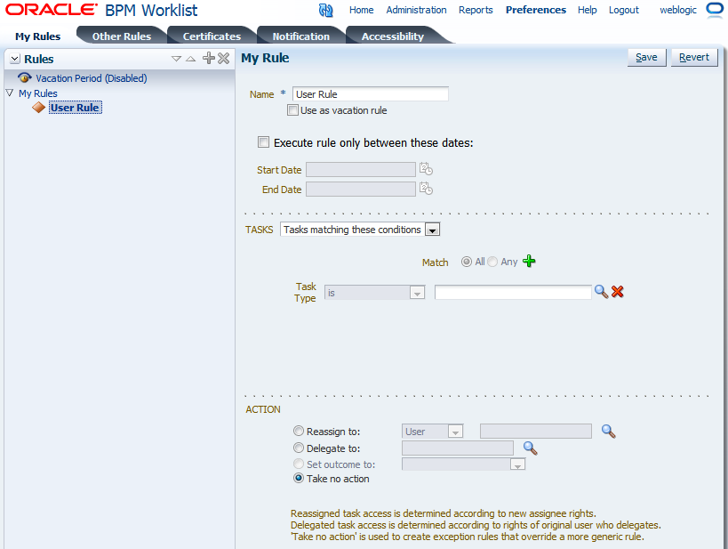Choose Reassign to action
This screenshot has width=728, height=549.
[x=299, y=431]
